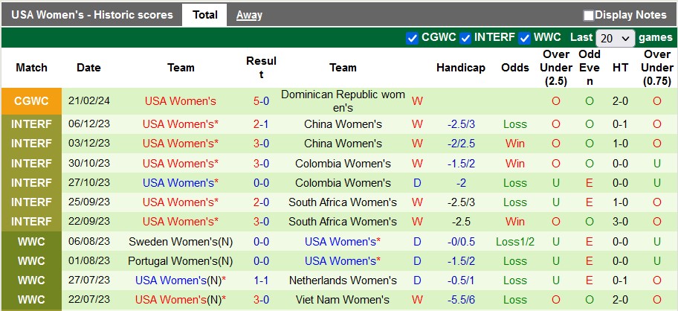Screen dimensions: 678x311
Task: Click the Portugal Women's(N) team name
Action: 181,261
